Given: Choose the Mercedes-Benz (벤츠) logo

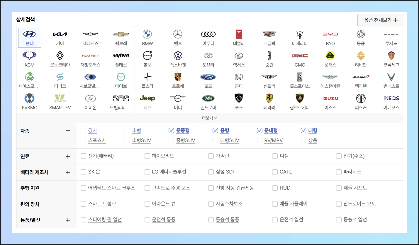Looking at the screenshot, I should [x=178, y=34].
